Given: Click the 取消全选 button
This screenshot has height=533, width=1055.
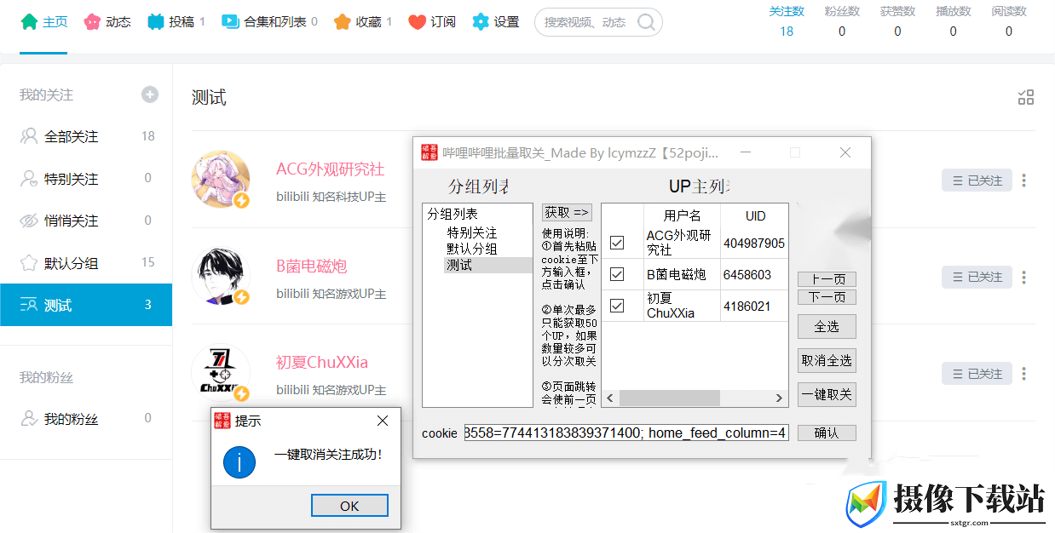Looking at the screenshot, I should (x=827, y=360).
